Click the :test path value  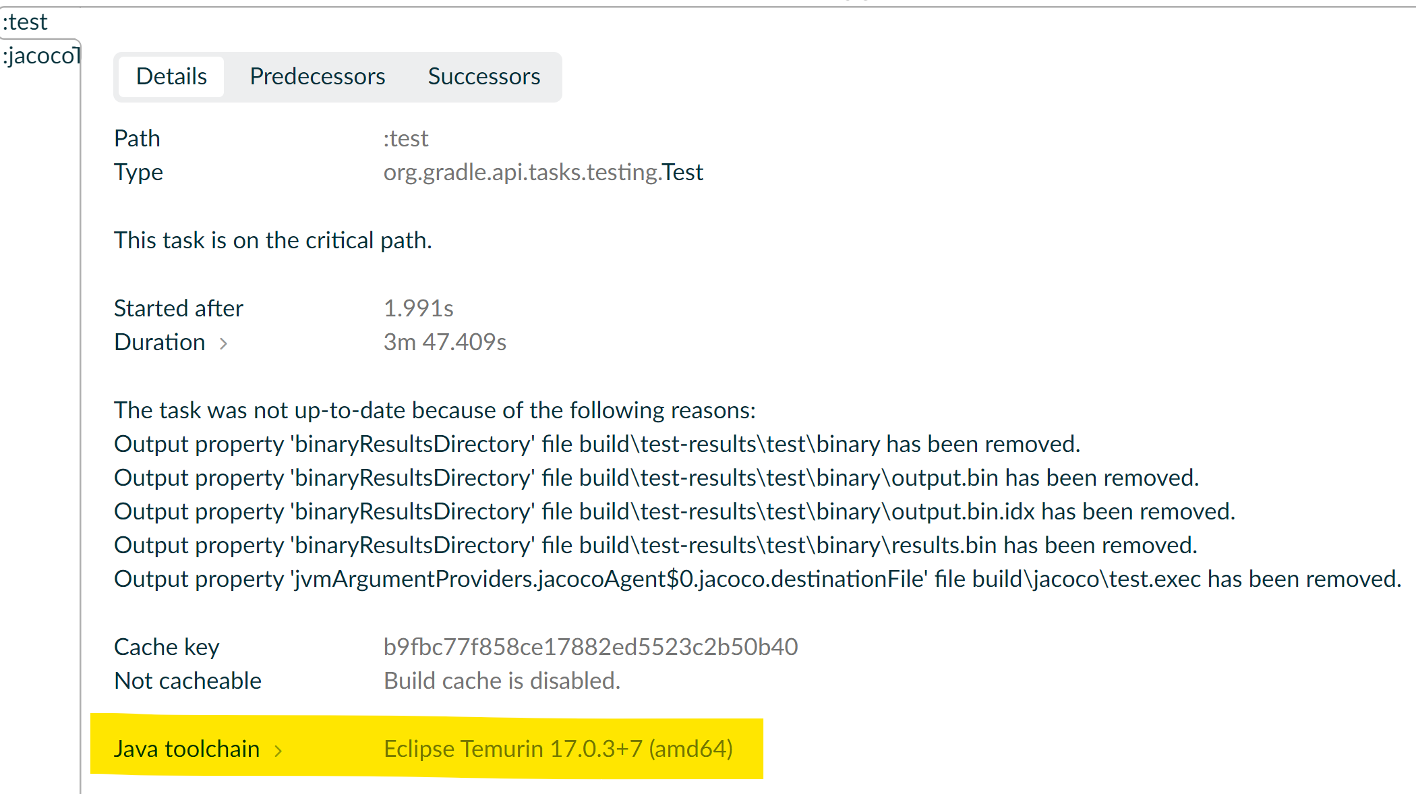[406, 138]
